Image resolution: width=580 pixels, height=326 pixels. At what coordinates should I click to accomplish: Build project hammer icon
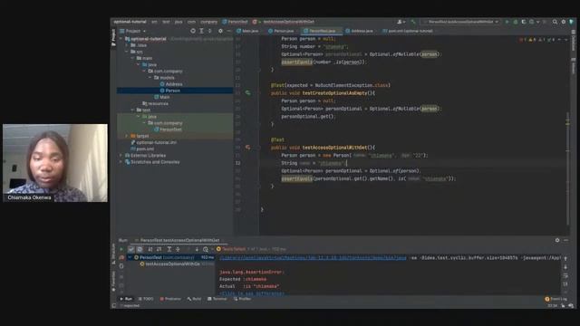click(413, 22)
